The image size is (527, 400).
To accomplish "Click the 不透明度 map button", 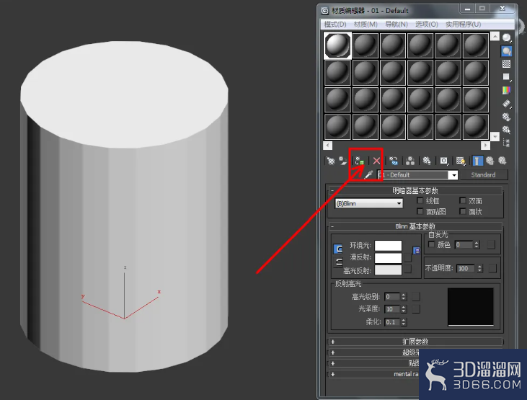I will pos(492,268).
